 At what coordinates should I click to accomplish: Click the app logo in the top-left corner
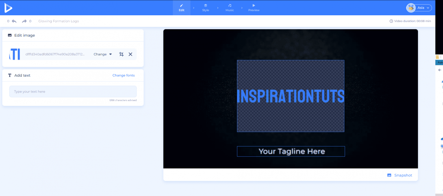pos(8,8)
